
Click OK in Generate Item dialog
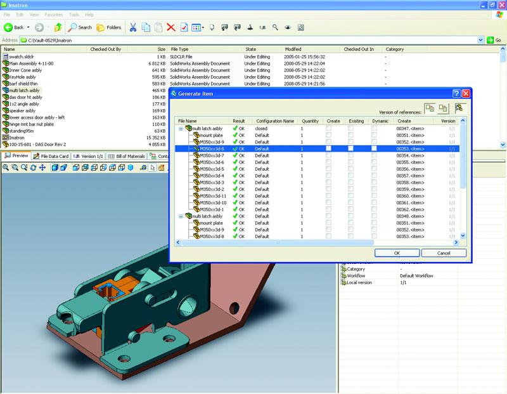(x=396, y=253)
